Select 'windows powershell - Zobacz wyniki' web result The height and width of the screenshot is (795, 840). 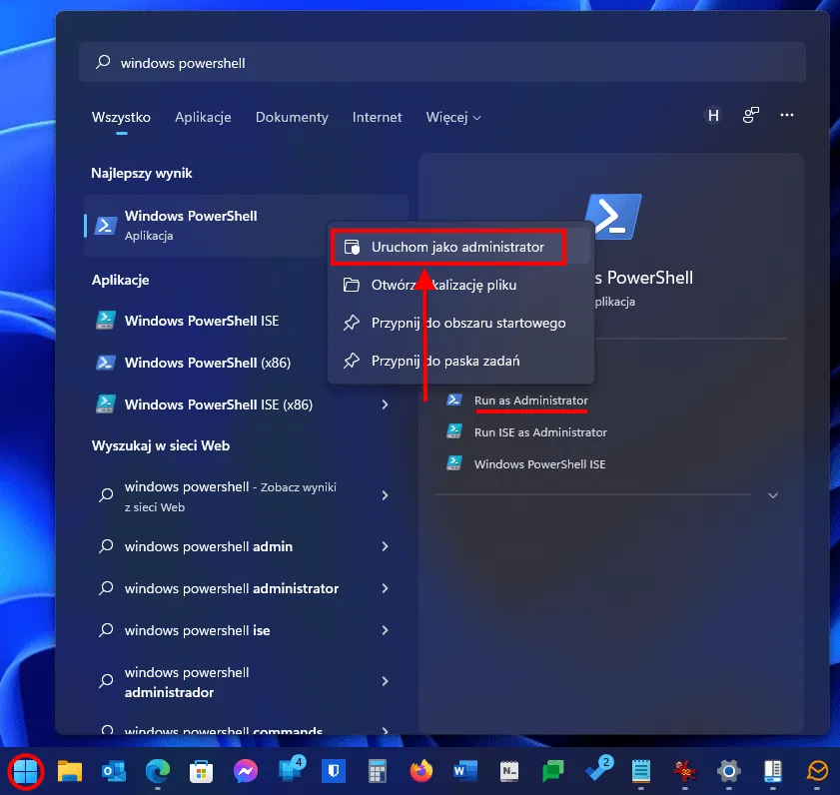(231, 496)
